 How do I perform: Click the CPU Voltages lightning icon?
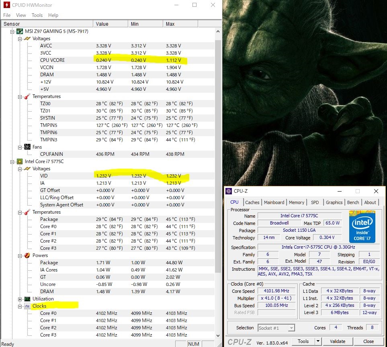27,169
